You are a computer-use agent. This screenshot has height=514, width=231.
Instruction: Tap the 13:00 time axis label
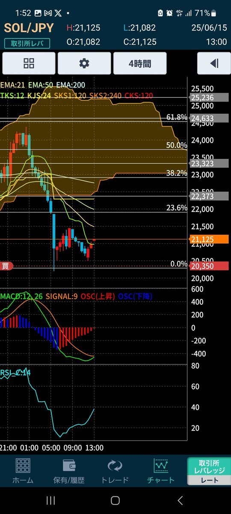coord(94,448)
